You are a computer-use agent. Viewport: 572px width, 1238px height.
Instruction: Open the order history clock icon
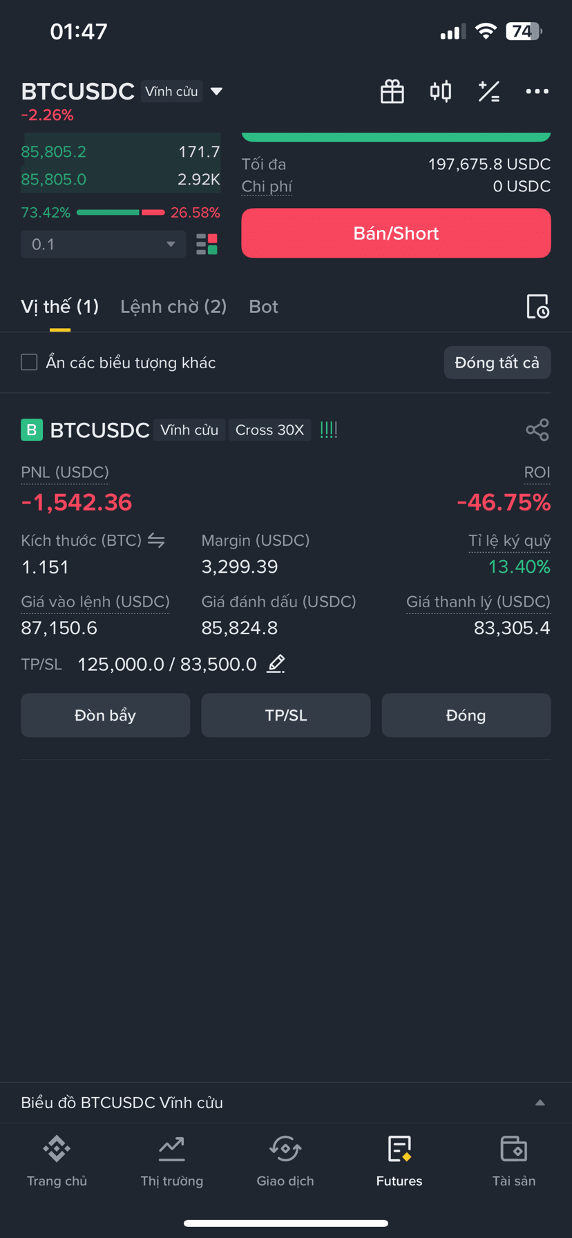coord(537,307)
